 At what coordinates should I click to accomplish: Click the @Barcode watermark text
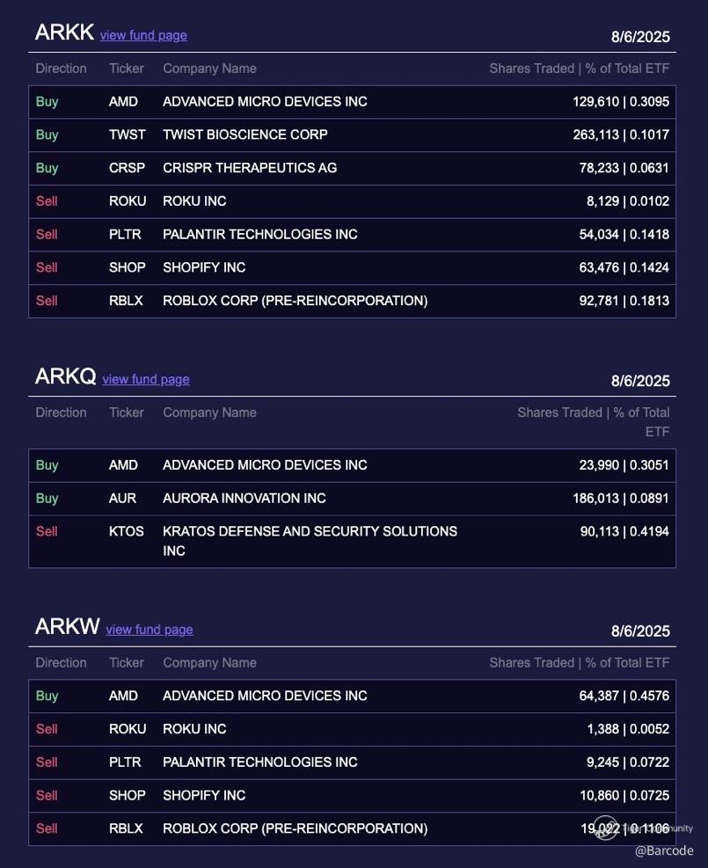pyautogui.click(x=664, y=850)
